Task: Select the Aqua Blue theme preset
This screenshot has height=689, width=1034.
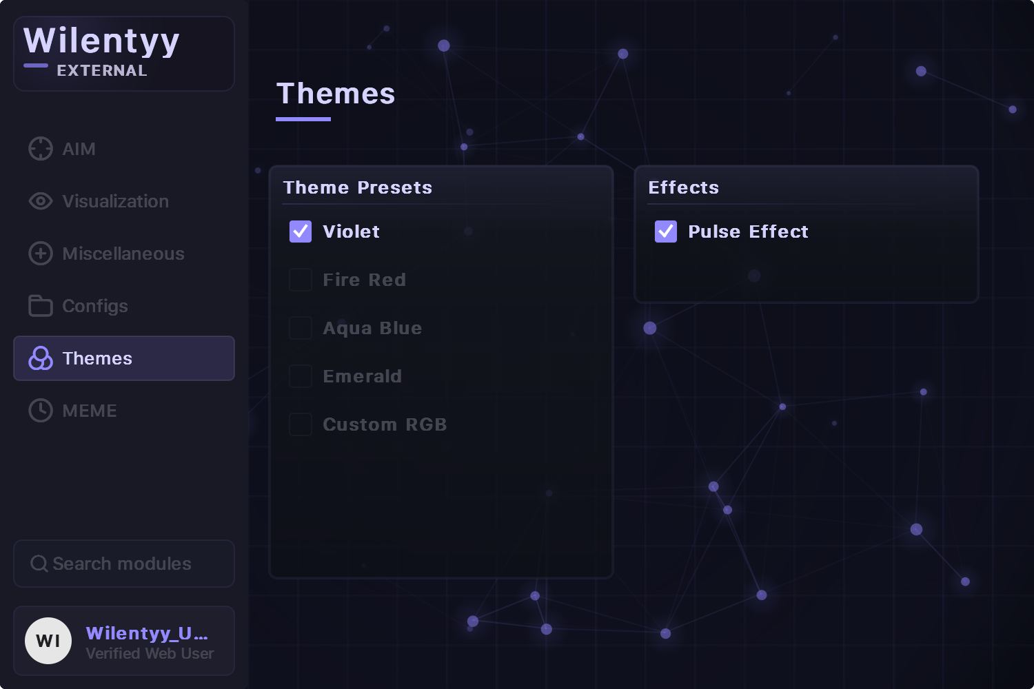Action: [x=301, y=328]
